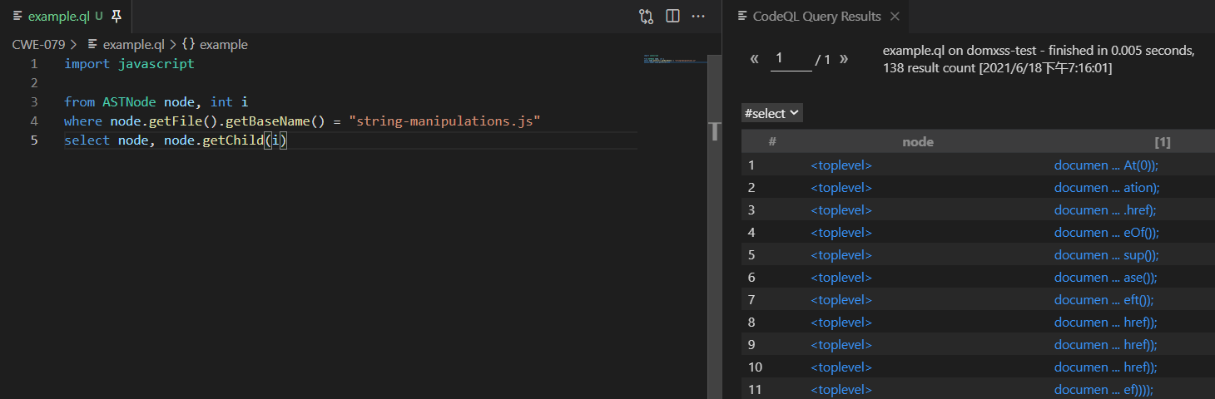Open the editor More Actions menu
Screen dimensions: 1215x399
tap(698, 16)
